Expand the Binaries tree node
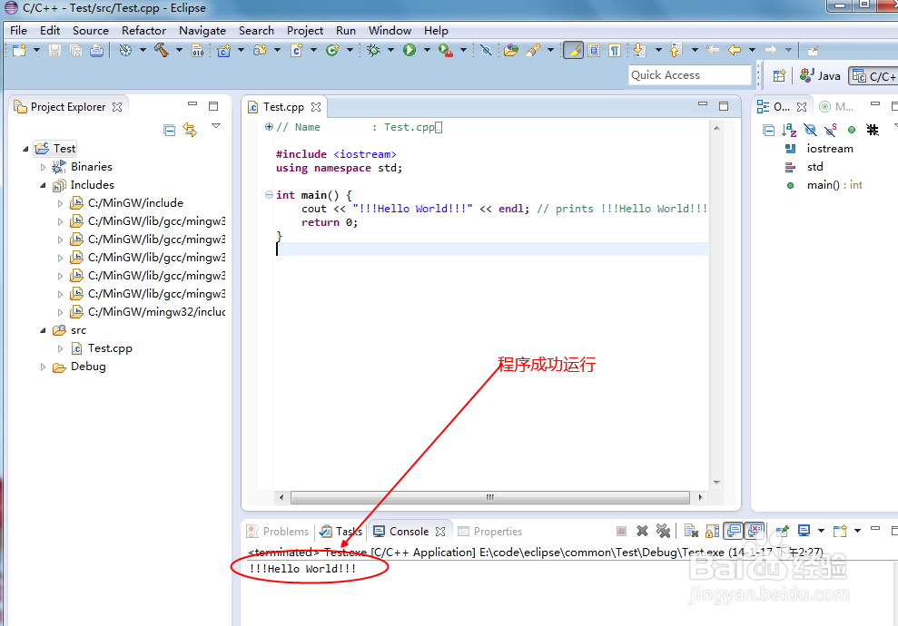Screen dimensions: 898x626 click(x=43, y=167)
